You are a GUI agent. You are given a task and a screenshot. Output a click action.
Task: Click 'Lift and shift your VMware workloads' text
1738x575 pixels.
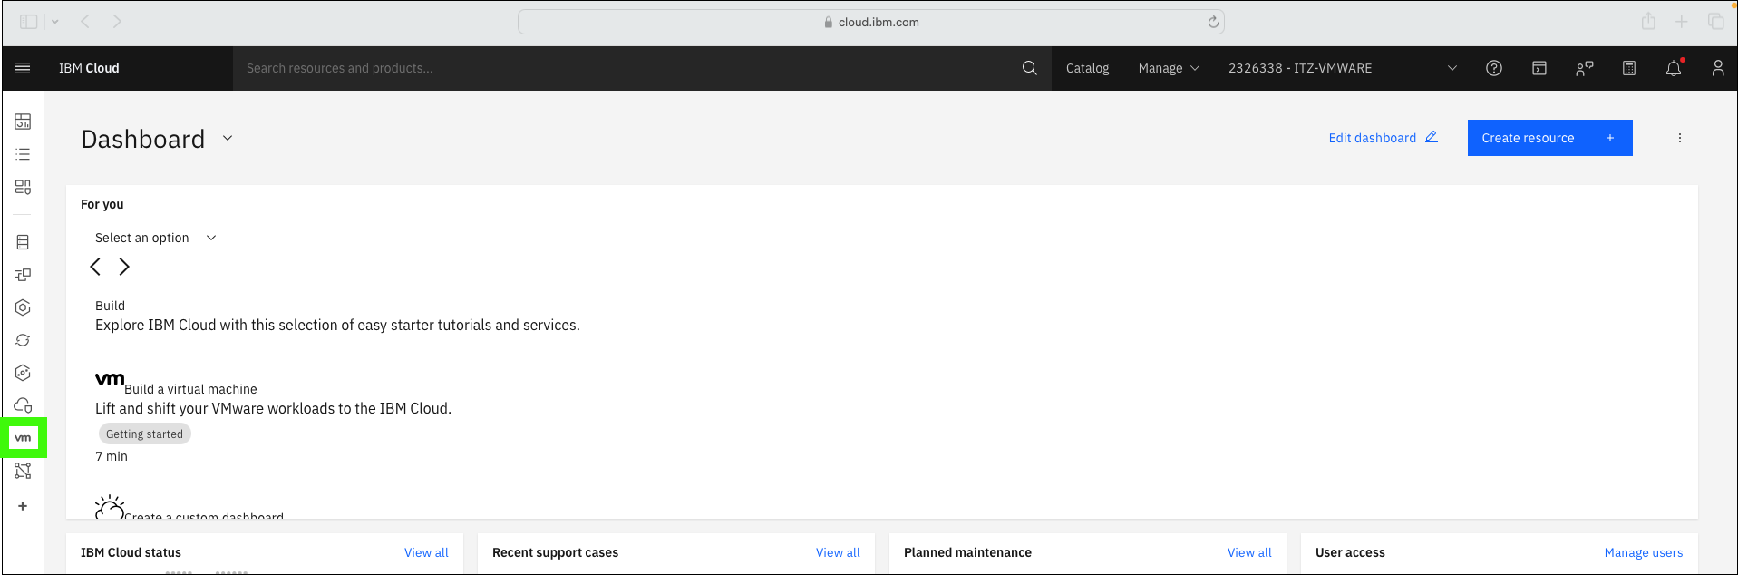point(273,408)
